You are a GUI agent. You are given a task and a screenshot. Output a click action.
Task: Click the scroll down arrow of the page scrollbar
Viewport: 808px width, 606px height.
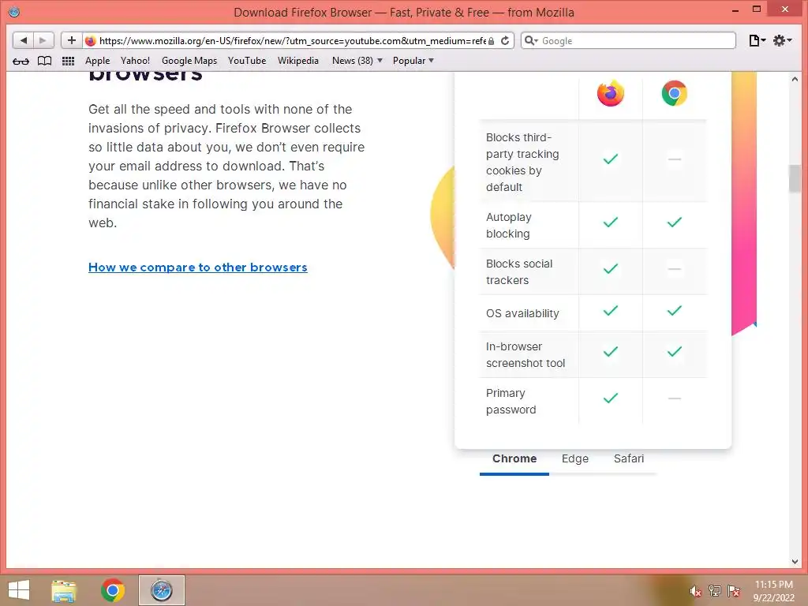[795, 562]
